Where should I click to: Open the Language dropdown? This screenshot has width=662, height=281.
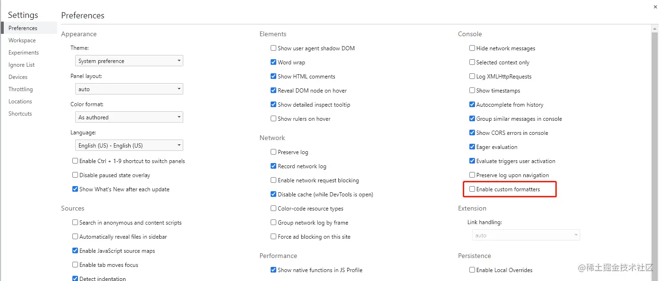coord(129,146)
